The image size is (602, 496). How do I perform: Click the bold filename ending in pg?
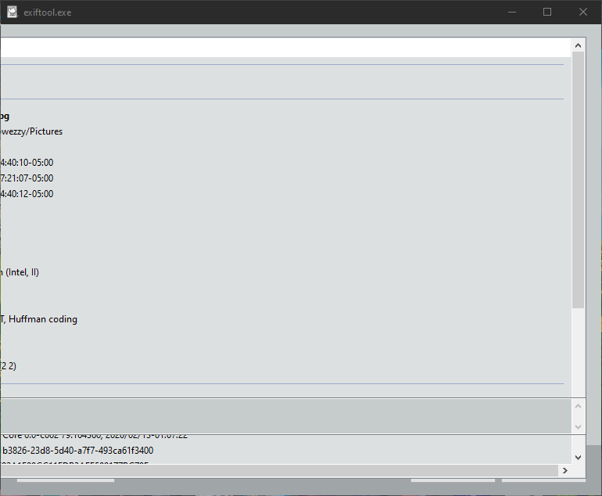[5, 116]
